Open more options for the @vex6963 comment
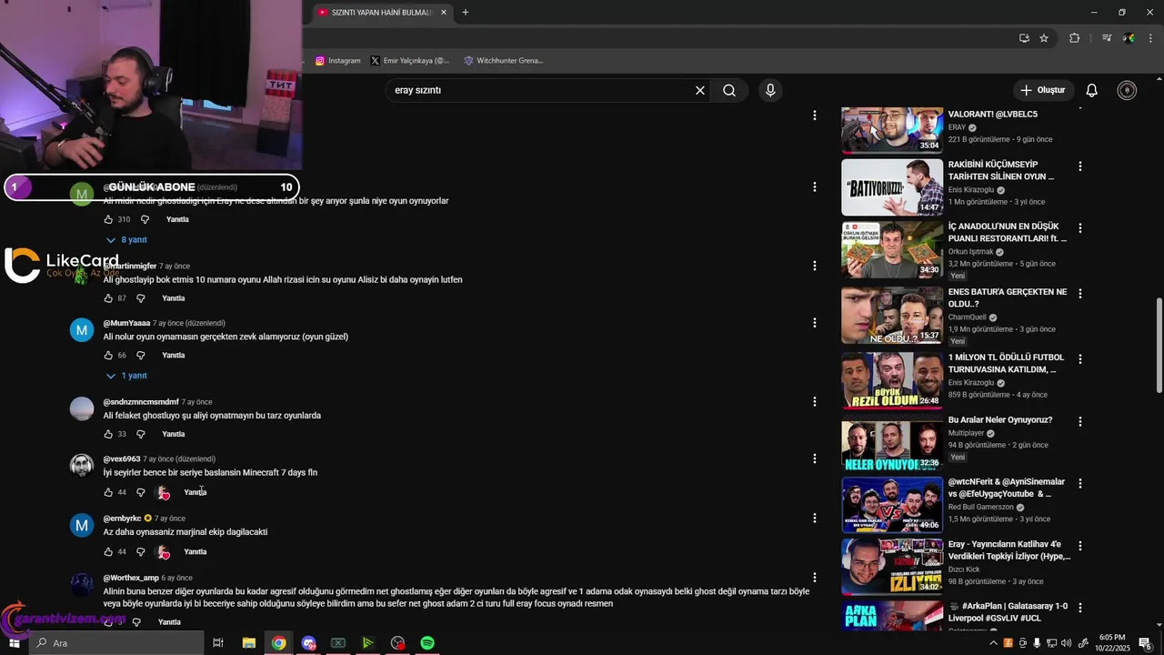This screenshot has height=655, width=1164. [815, 458]
